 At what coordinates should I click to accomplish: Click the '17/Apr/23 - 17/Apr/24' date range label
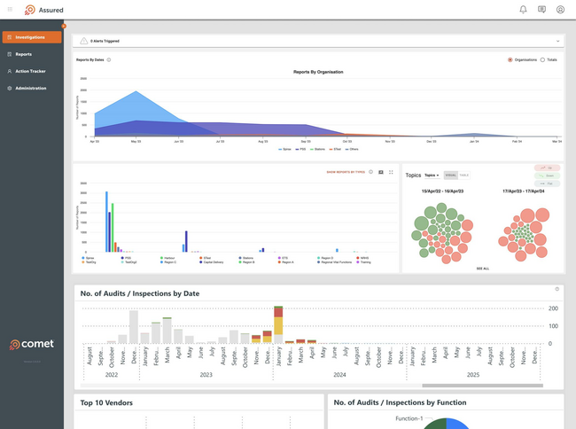tap(524, 191)
